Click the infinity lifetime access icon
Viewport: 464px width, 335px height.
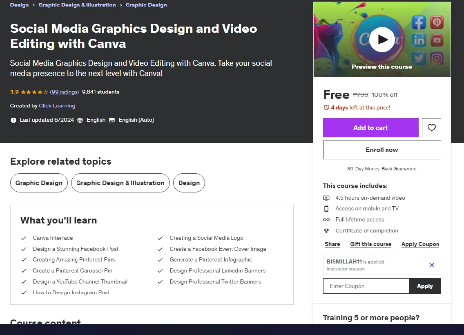(326, 219)
